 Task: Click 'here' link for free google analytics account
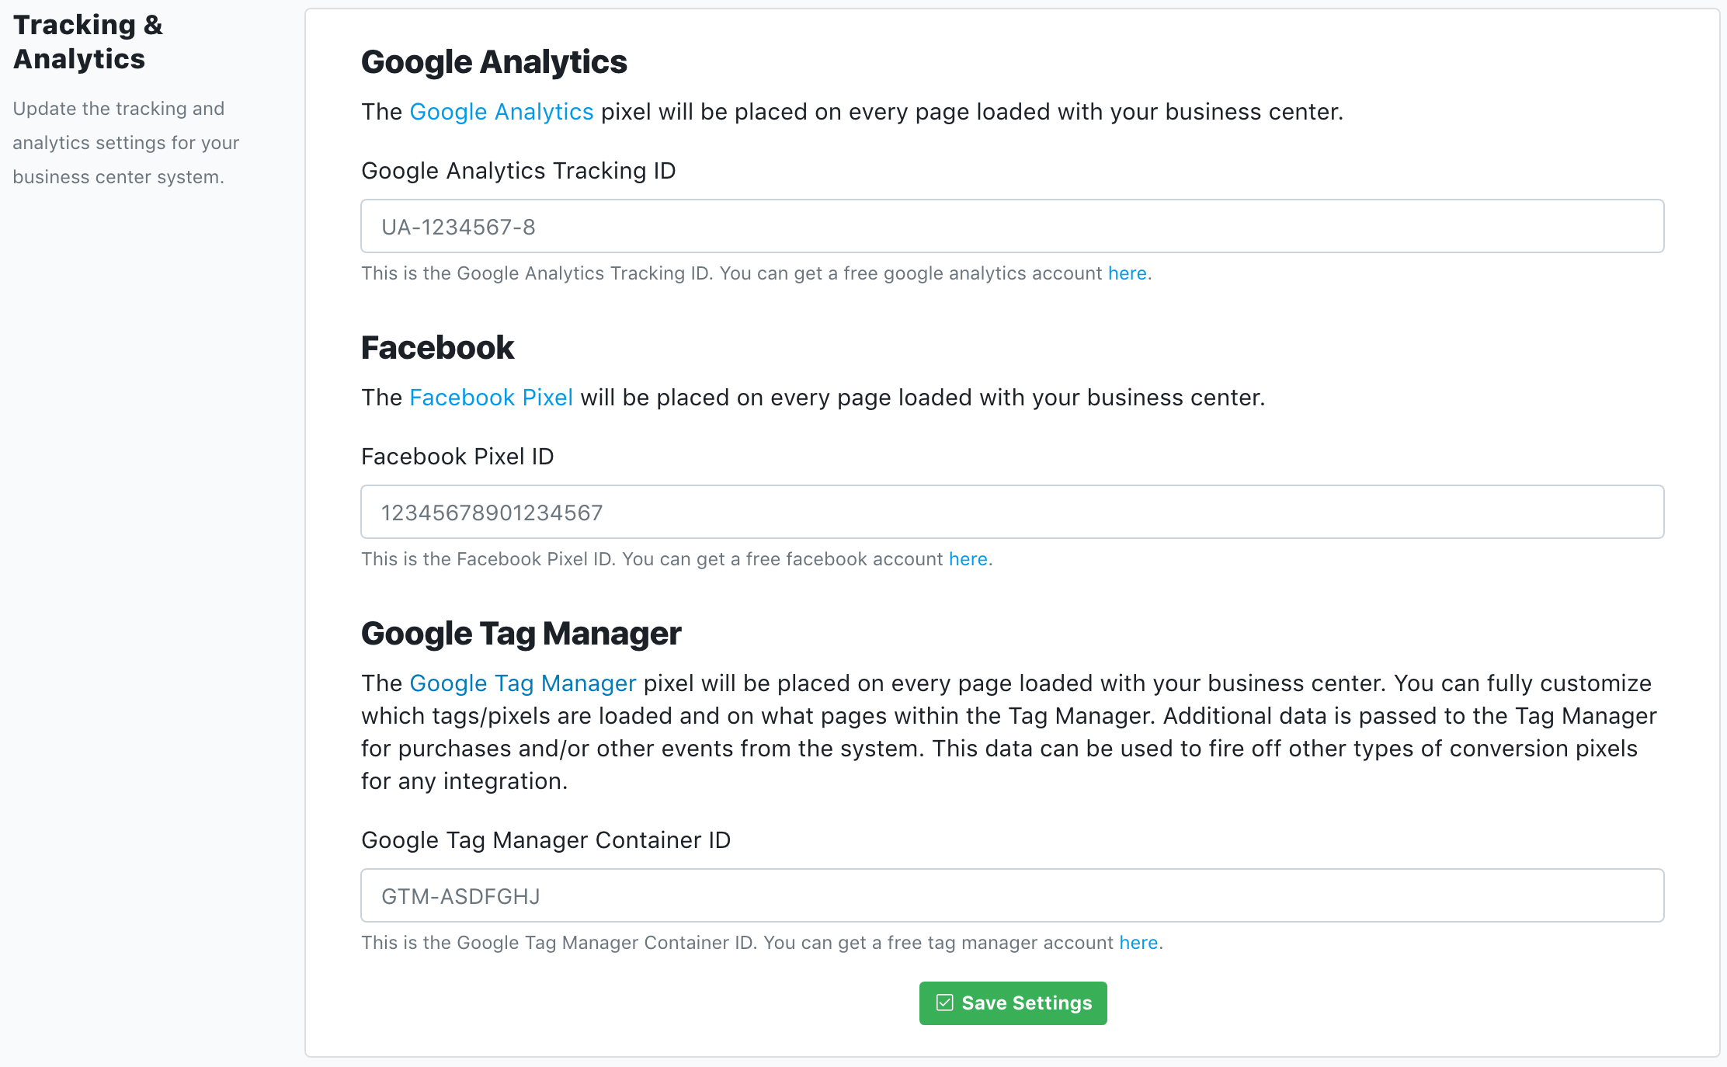click(x=1127, y=273)
